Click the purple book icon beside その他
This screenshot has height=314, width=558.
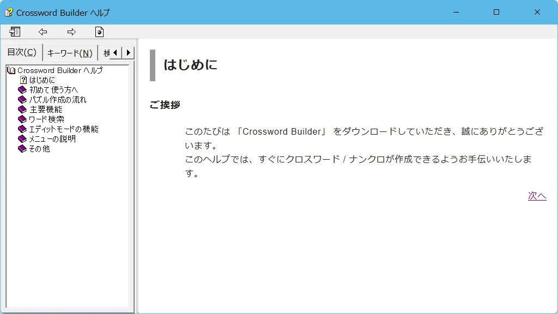point(22,149)
